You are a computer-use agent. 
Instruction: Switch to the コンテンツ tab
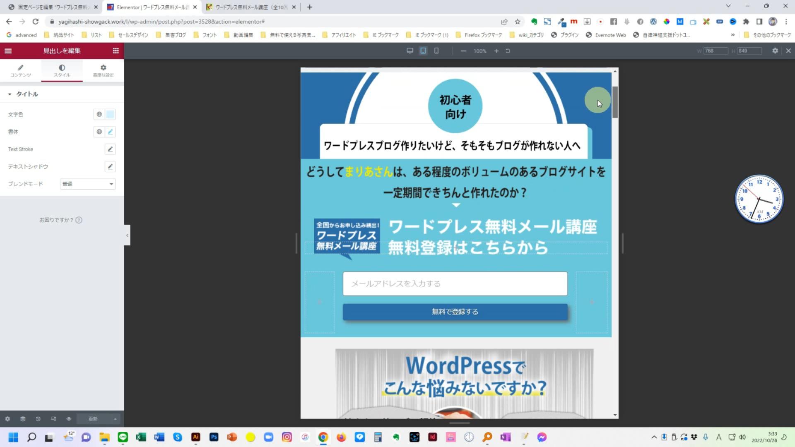(x=21, y=70)
